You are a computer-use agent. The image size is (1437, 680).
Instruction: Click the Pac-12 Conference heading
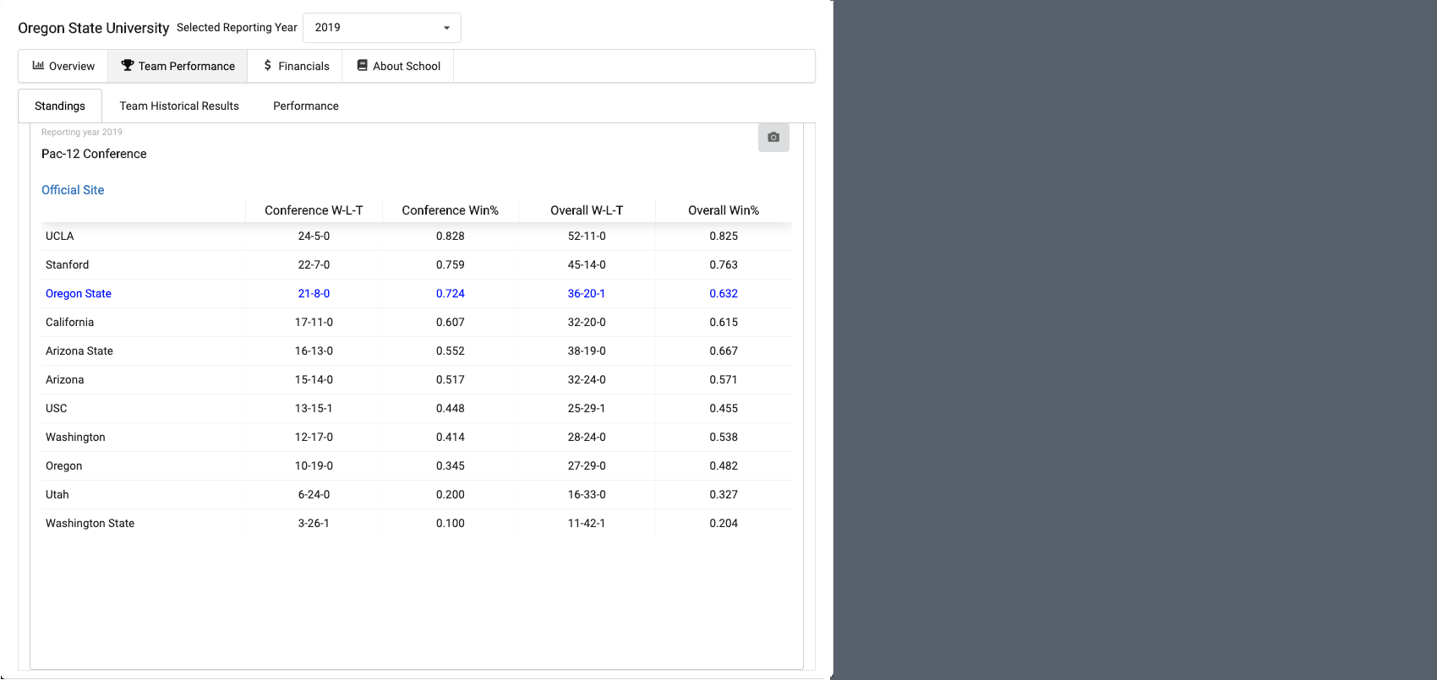pos(94,154)
